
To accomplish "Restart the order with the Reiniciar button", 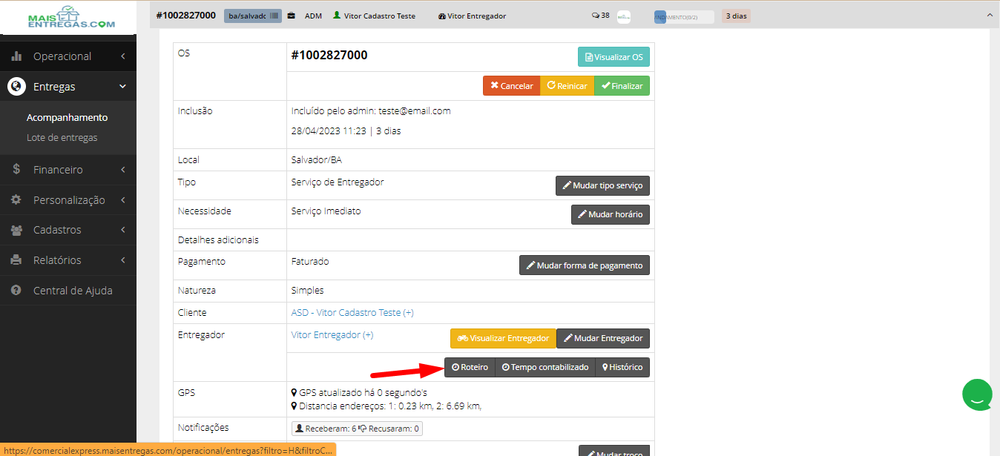I will tap(568, 86).
